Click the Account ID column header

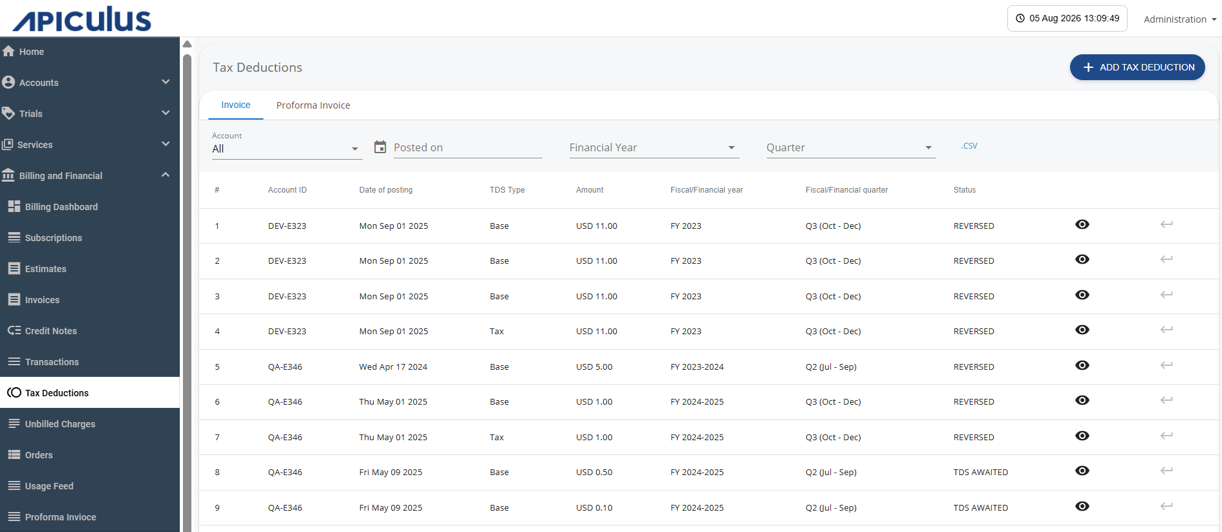click(x=288, y=190)
